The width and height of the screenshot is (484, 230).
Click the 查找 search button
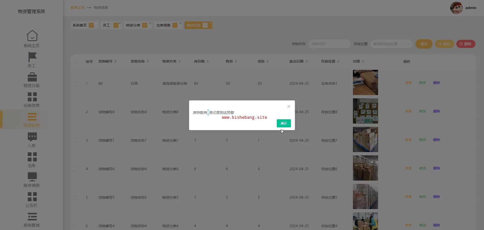[x=424, y=44]
